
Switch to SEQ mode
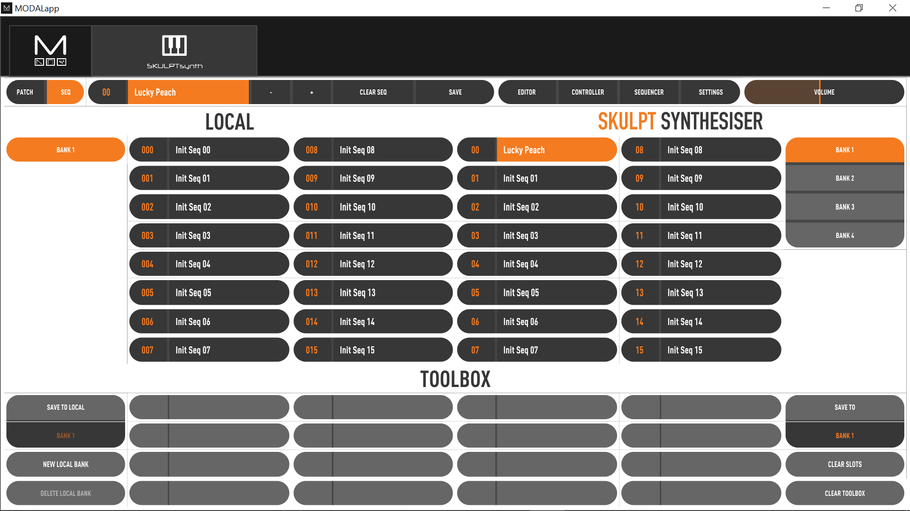[65, 92]
